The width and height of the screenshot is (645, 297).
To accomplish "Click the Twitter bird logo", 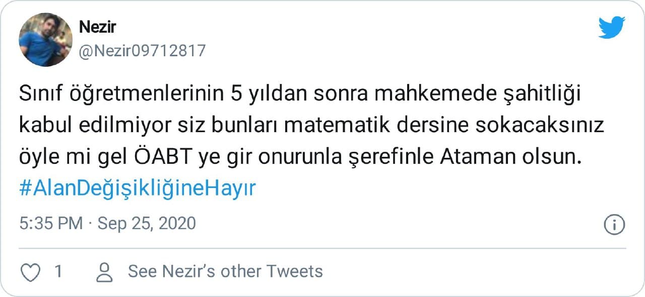I will tap(612, 27).
